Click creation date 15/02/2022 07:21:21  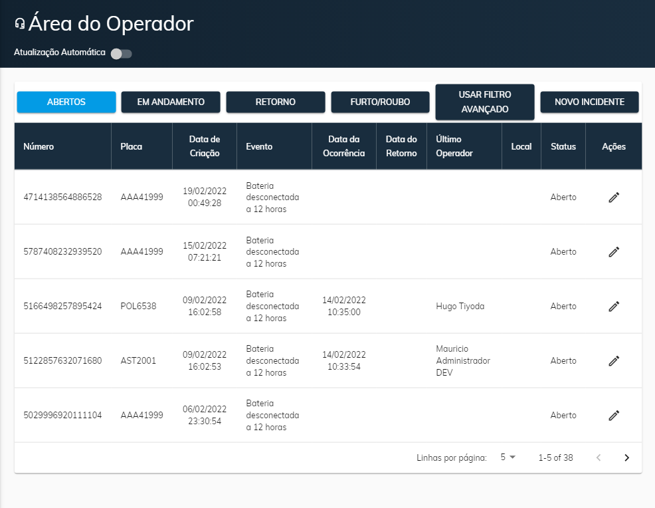(x=205, y=252)
